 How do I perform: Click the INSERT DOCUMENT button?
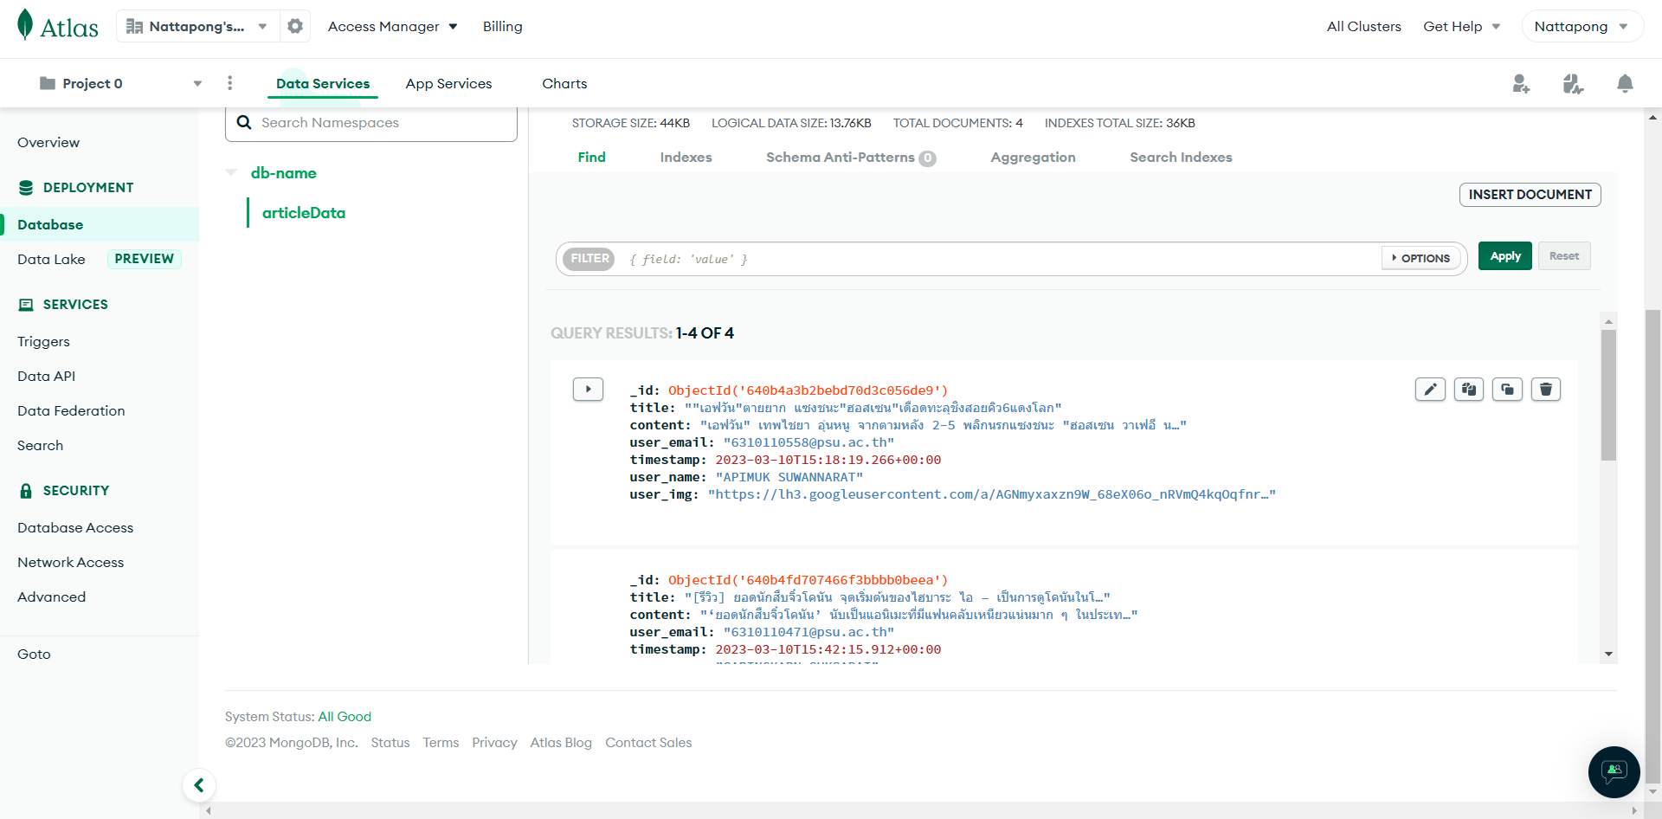pyautogui.click(x=1530, y=195)
